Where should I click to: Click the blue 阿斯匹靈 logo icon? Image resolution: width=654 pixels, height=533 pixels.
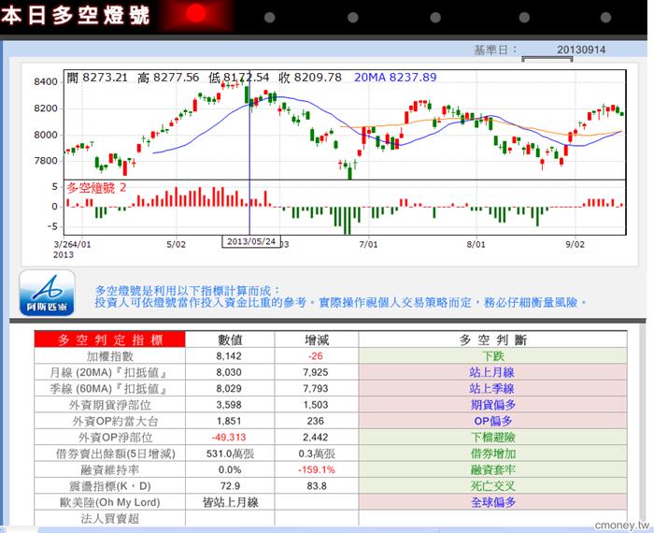[47, 293]
